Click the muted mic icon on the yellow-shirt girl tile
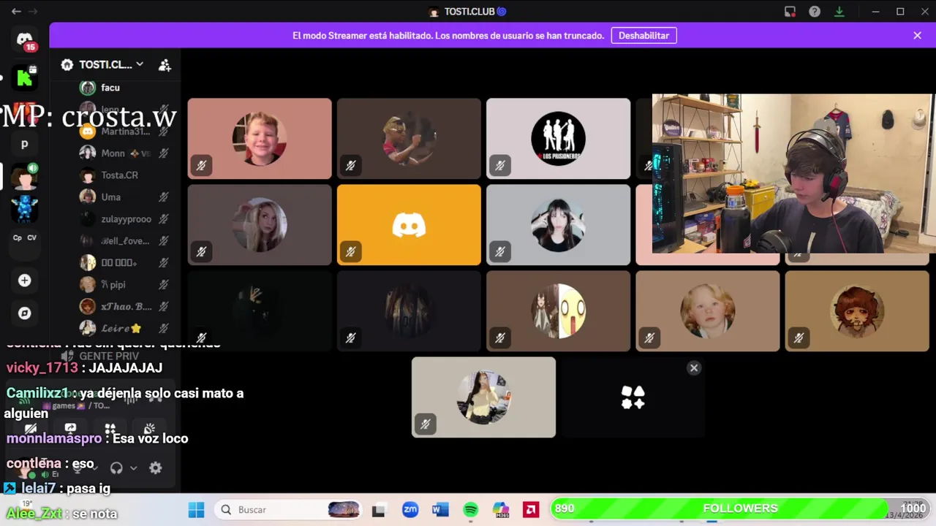The height and width of the screenshot is (526, 936). (425, 424)
